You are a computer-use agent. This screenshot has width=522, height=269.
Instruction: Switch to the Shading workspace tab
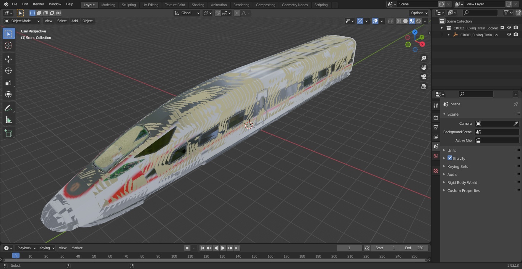point(198,5)
